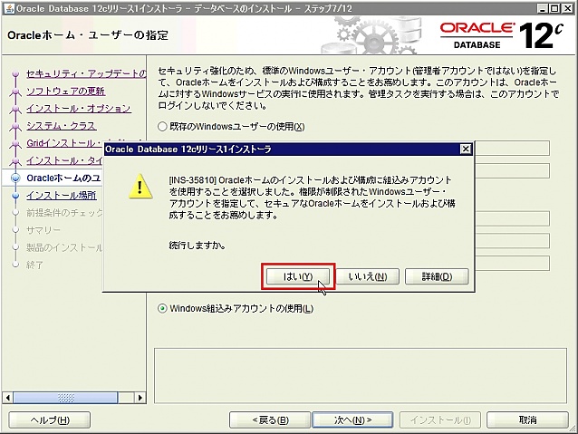The height and width of the screenshot is (434, 578).
Task: Click the 取消 cancel button
Action: tap(527, 420)
